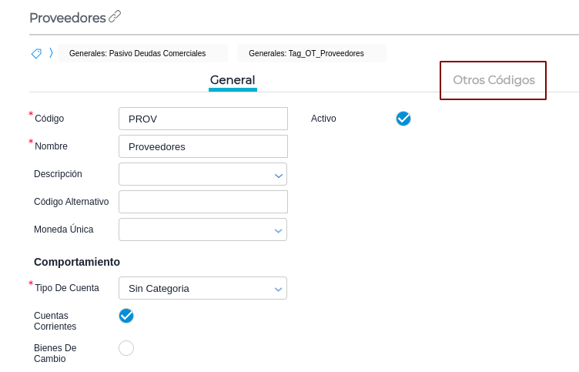
Task: Click the link icon beside Proveedores title
Action: pyautogui.click(x=115, y=16)
